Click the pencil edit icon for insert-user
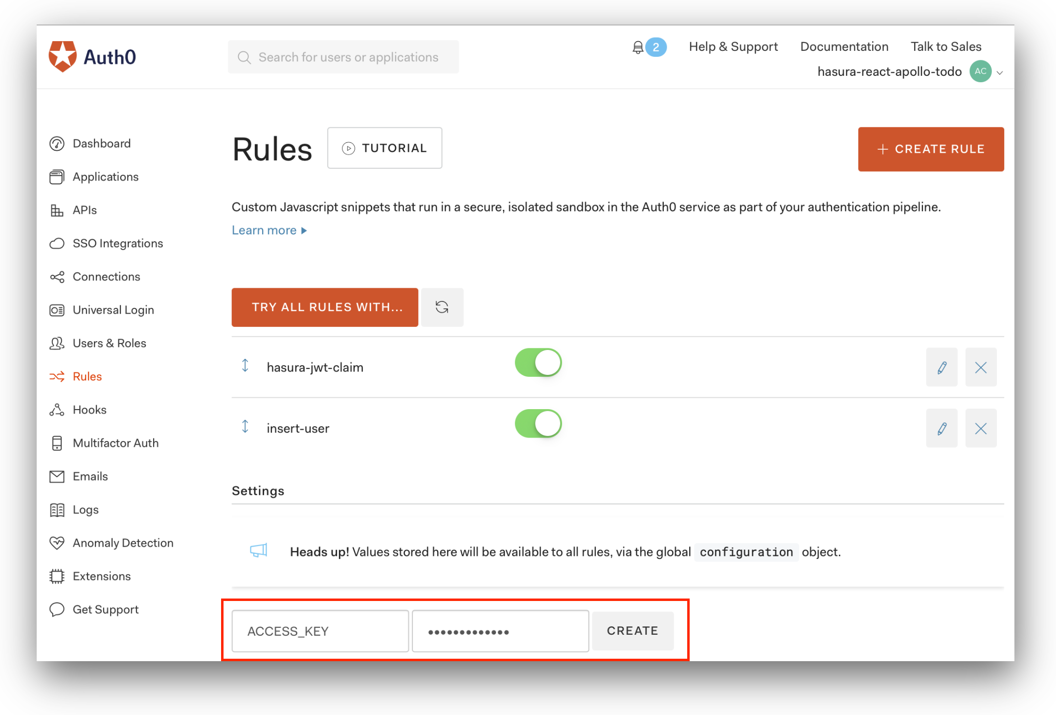 941,429
